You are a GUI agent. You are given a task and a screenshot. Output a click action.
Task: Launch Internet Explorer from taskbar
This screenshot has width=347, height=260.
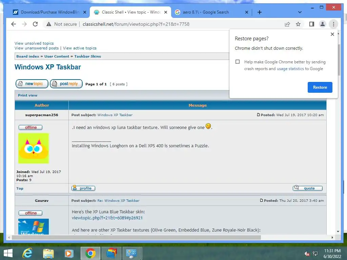[x=28, y=253]
